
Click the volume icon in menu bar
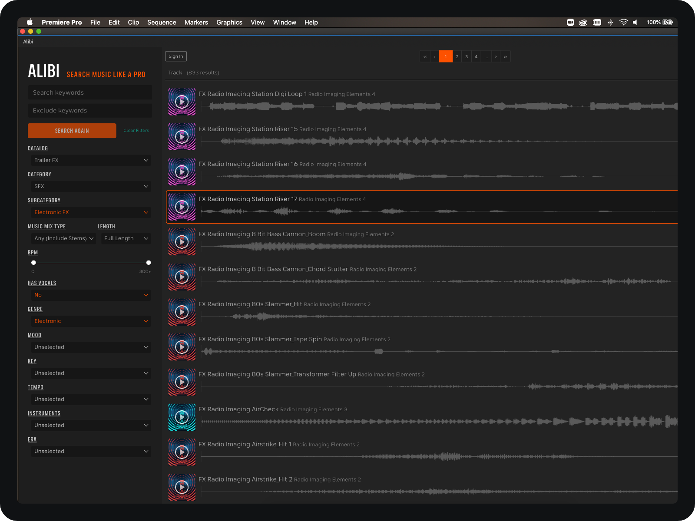(635, 22)
